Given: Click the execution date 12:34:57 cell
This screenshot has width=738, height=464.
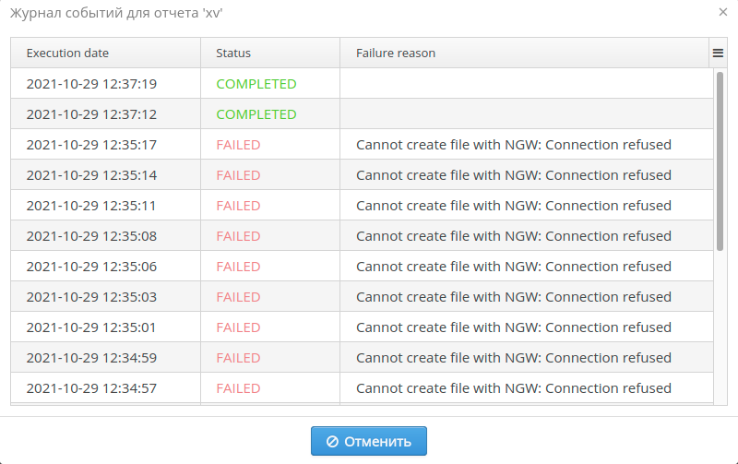Looking at the screenshot, I should (91, 388).
